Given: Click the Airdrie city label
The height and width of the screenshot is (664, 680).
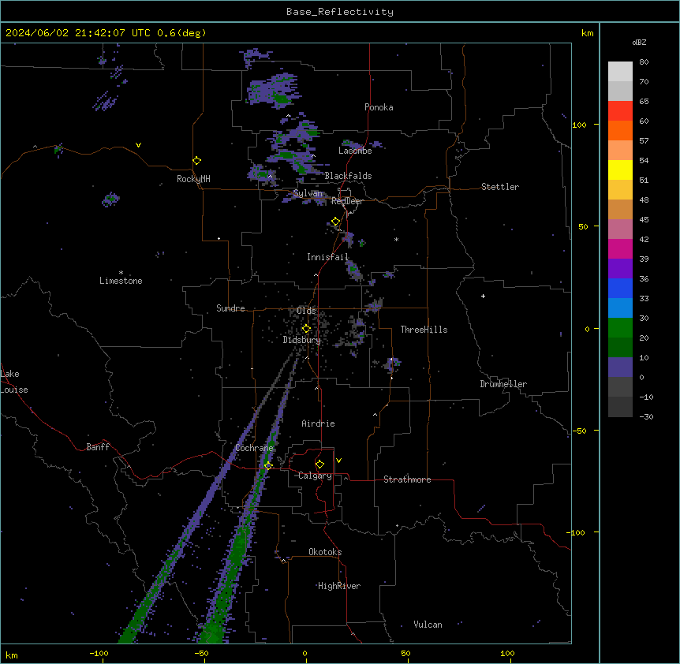Looking at the screenshot, I should [x=319, y=423].
